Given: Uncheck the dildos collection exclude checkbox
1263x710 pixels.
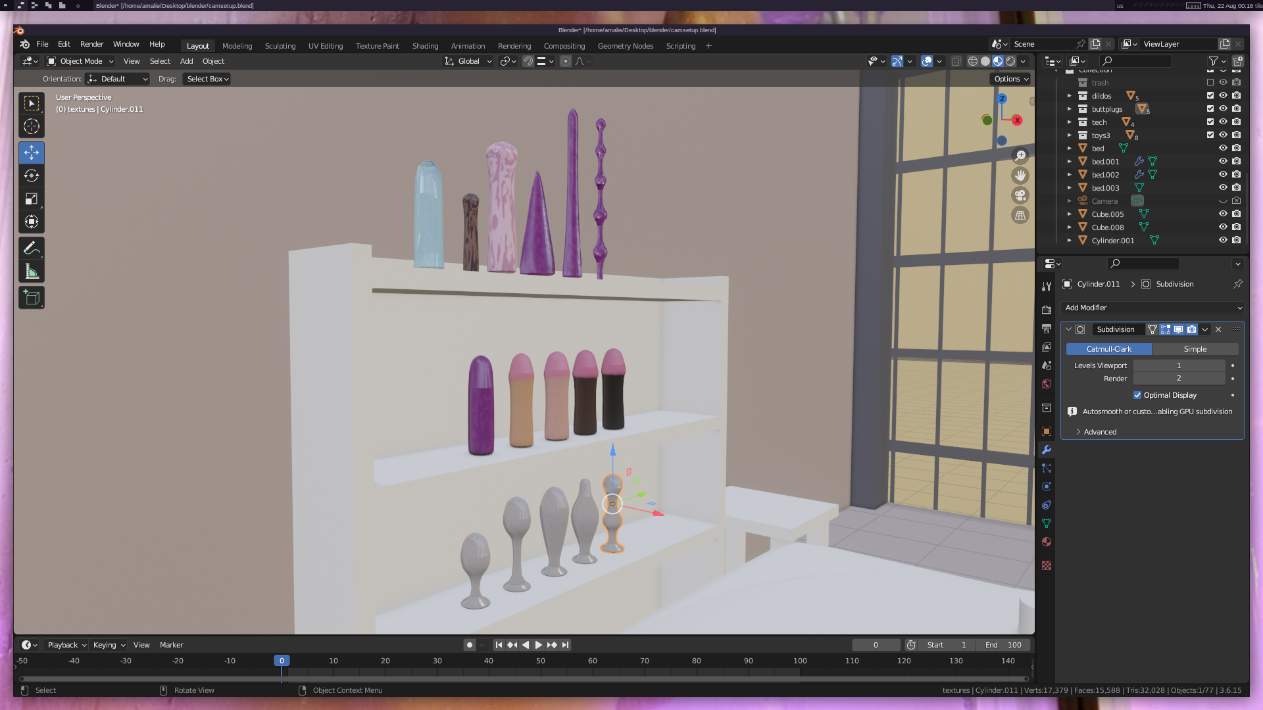Looking at the screenshot, I should 1210,96.
